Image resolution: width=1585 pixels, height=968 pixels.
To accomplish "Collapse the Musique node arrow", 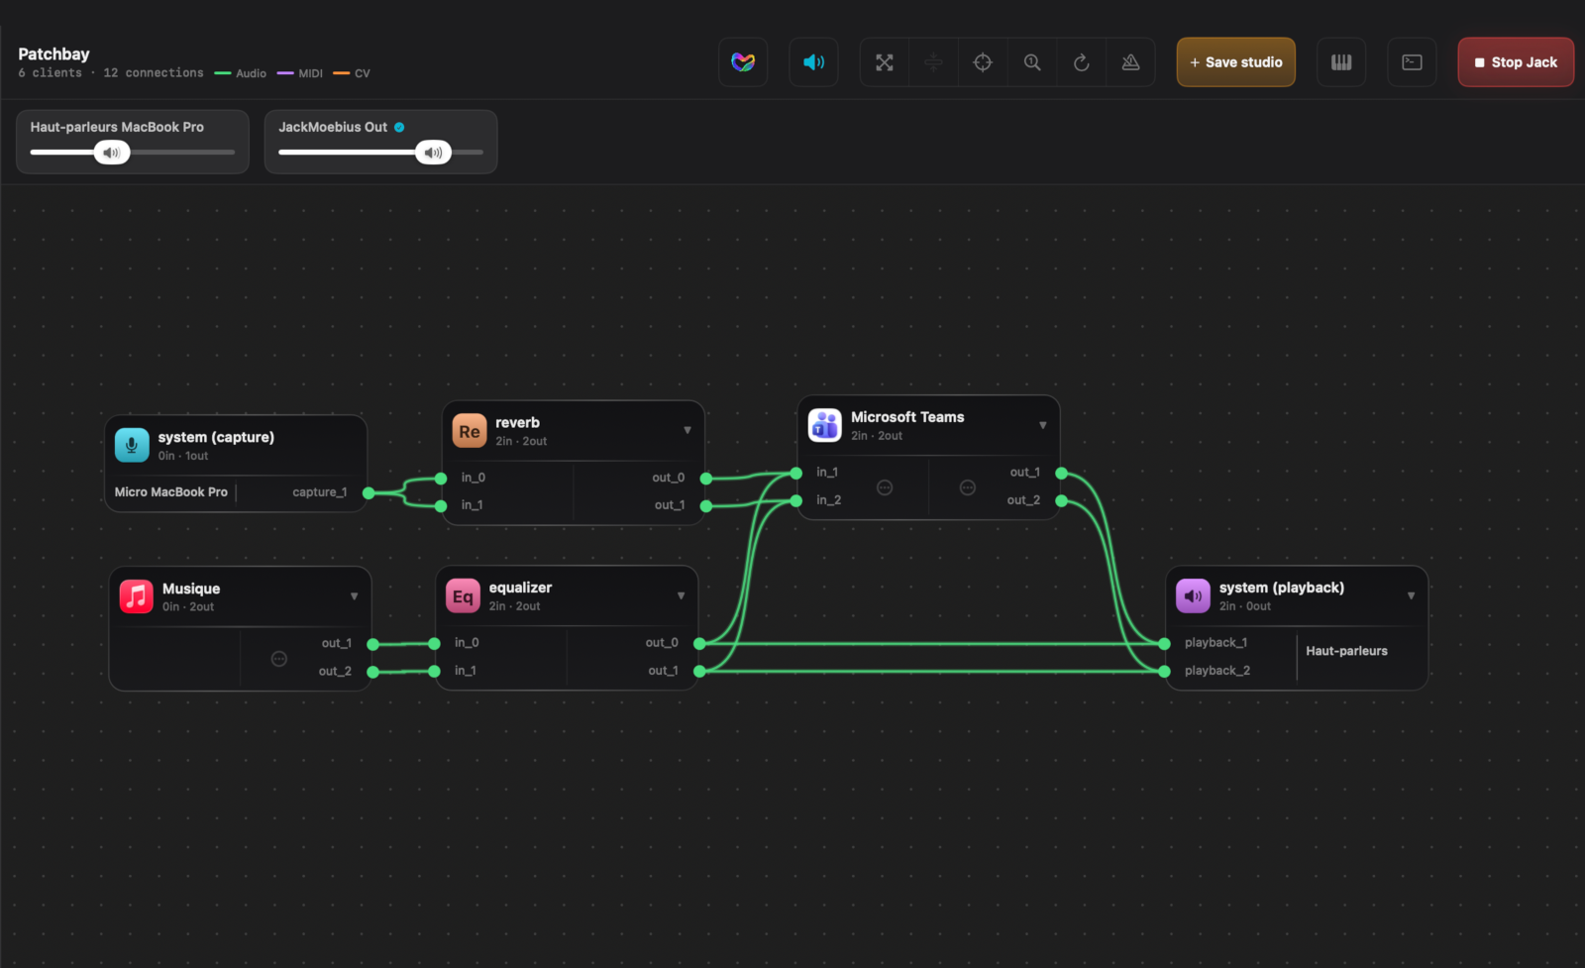I will click(354, 596).
